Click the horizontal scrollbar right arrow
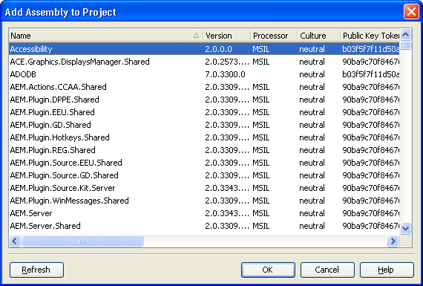 click(393, 241)
